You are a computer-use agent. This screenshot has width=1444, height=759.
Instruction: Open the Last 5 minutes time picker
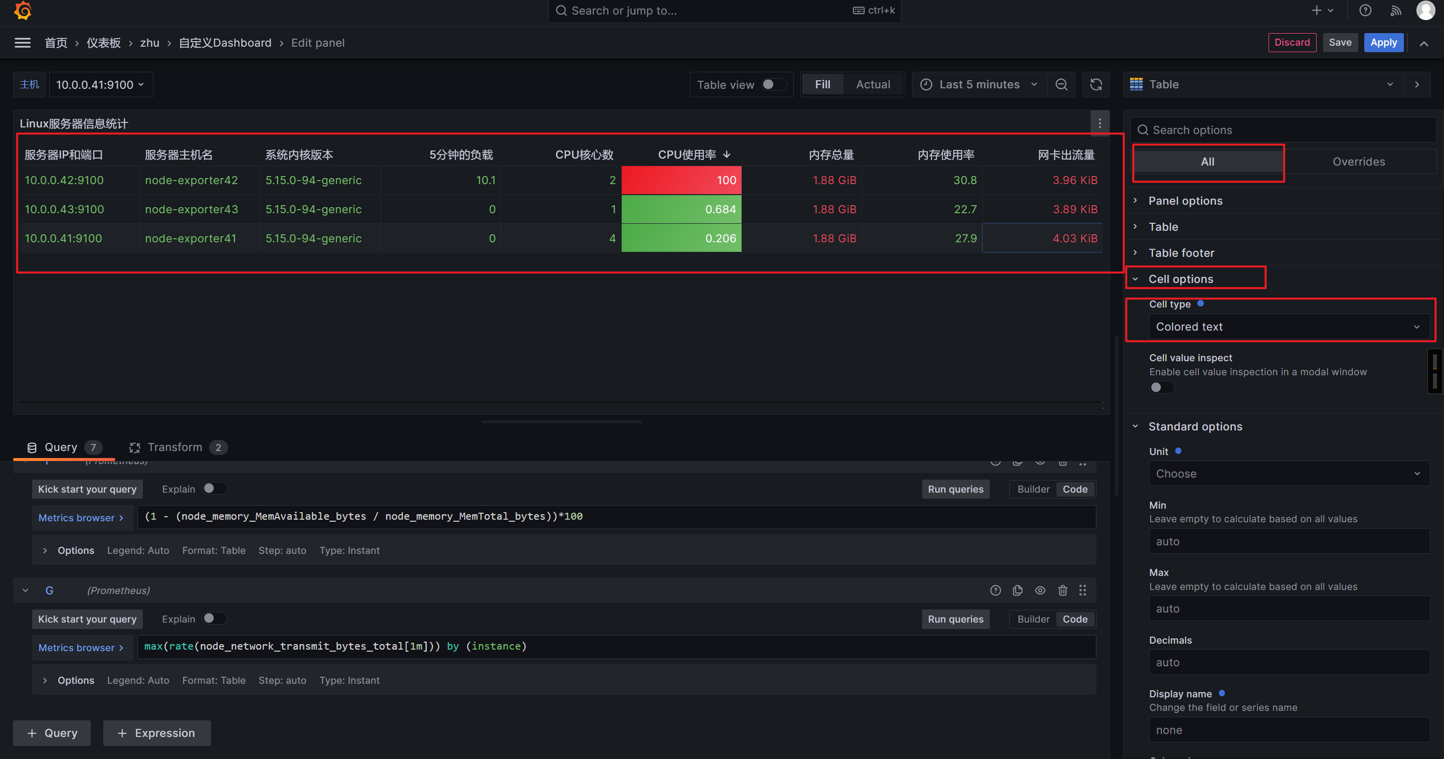pos(979,85)
